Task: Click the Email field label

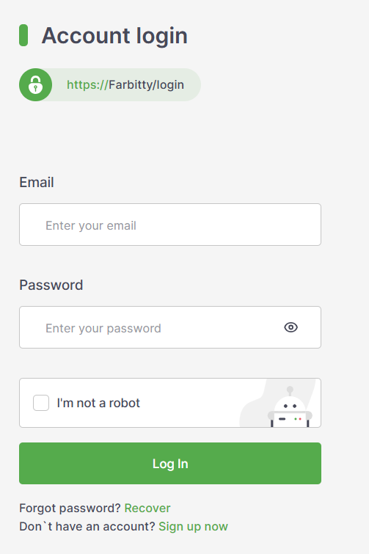Action: (x=37, y=182)
